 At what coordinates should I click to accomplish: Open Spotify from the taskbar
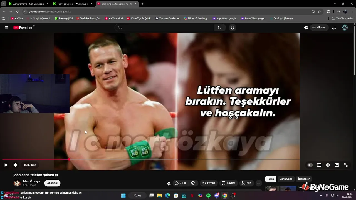coord(208,196)
